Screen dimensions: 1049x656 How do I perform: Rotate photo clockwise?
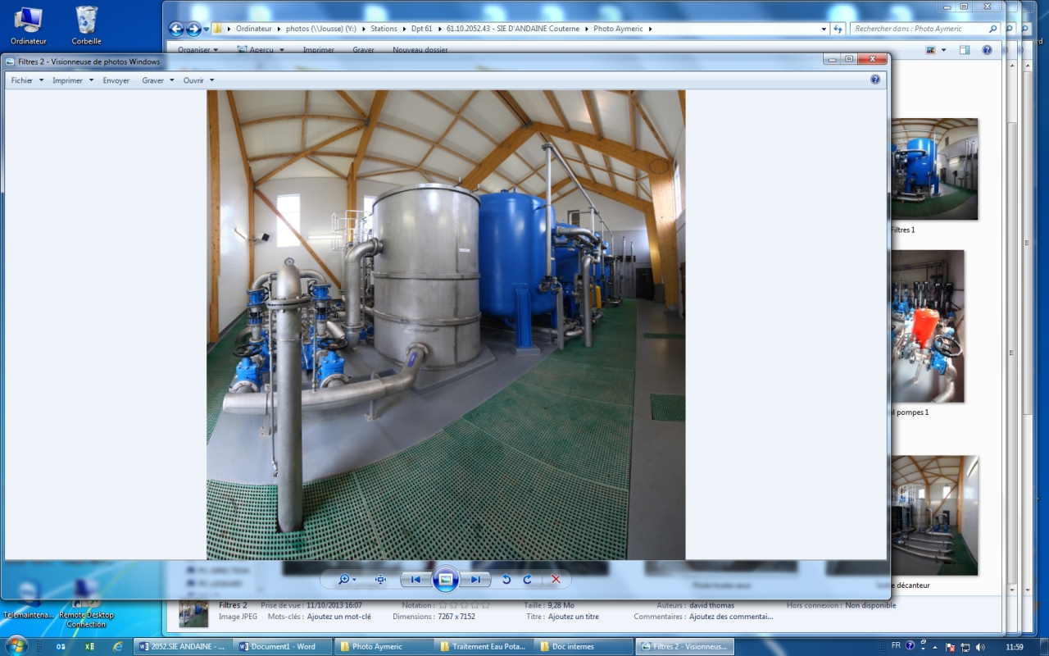coord(528,580)
